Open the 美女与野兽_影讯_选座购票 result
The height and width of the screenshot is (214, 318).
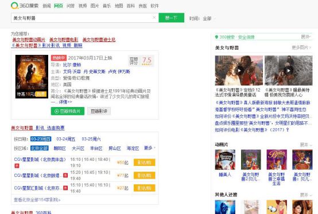(x=38, y=128)
